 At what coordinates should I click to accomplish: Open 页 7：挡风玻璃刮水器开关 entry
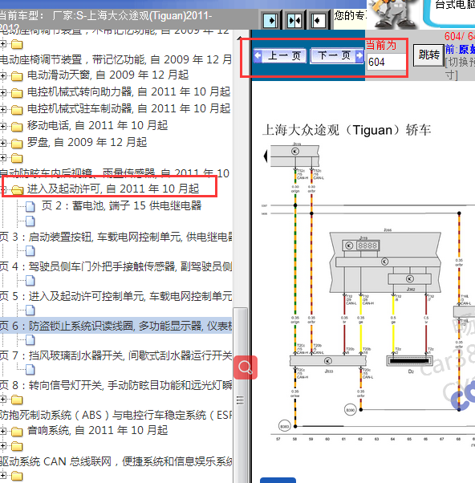(x=116, y=355)
